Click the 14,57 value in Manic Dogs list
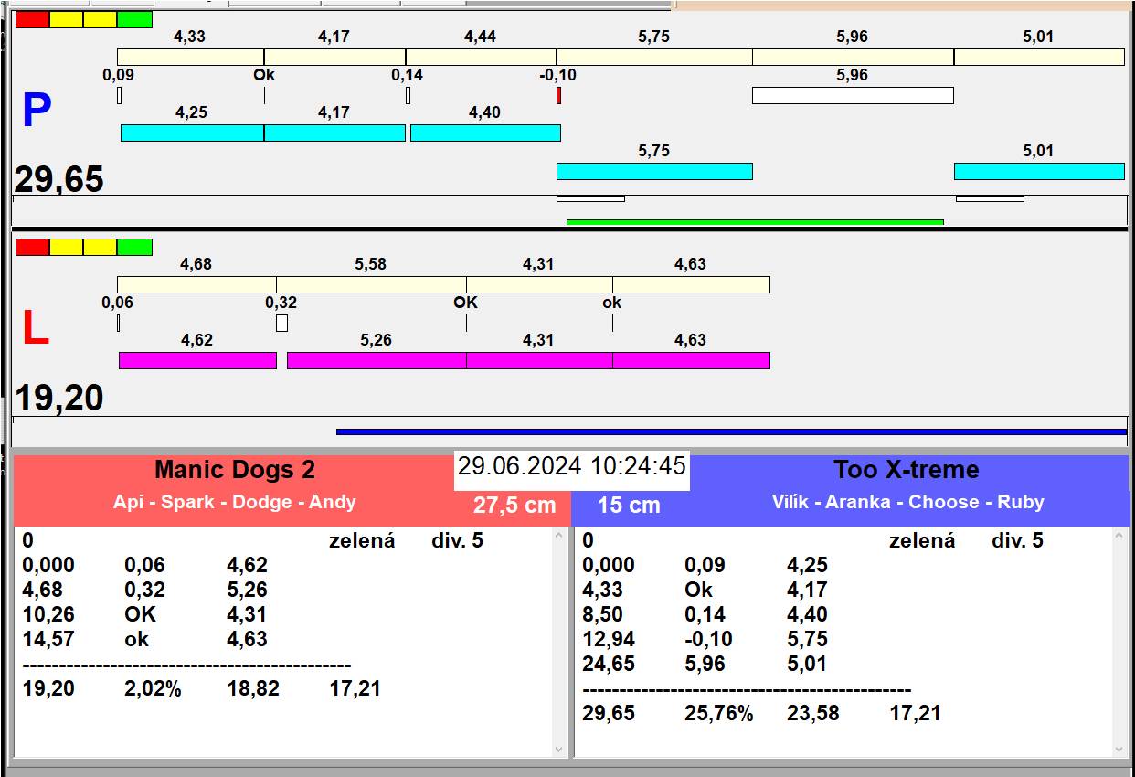 (x=48, y=639)
